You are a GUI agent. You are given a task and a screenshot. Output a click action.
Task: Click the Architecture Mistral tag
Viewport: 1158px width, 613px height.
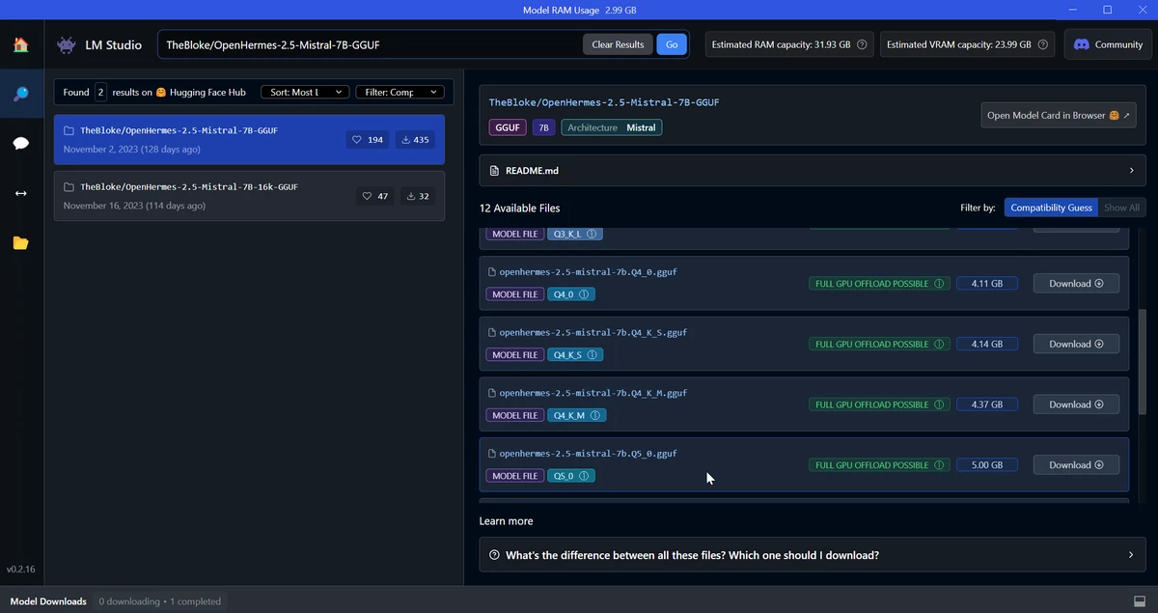612,127
